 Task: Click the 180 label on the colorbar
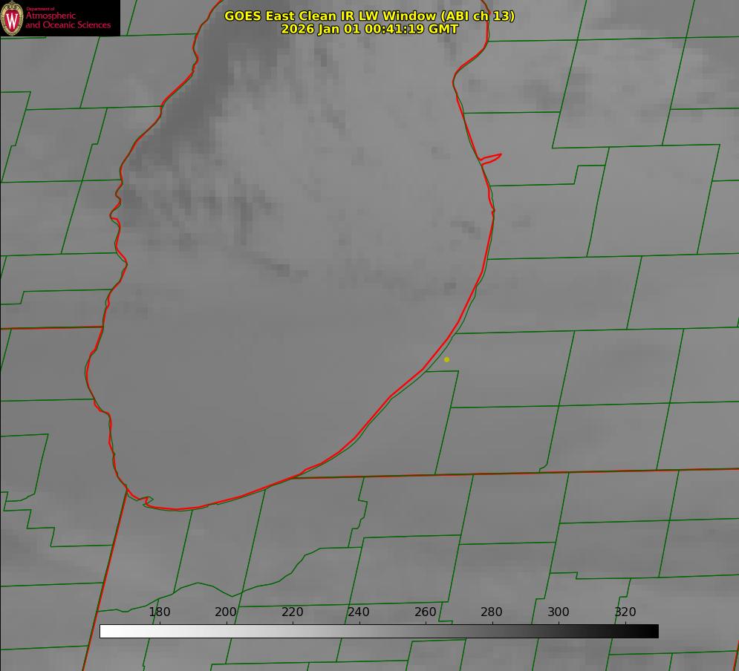click(160, 612)
